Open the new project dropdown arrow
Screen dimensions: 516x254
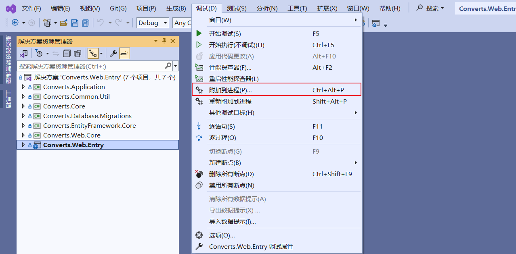click(55, 23)
